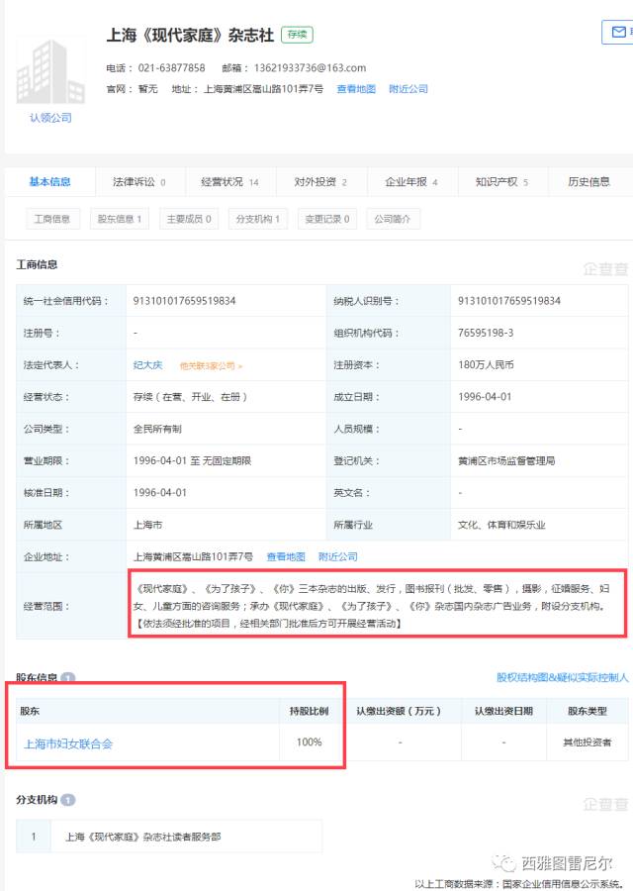Open legal representative 纪大庆 link
Image resolution: width=633 pixels, height=891 pixels.
pyautogui.click(x=147, y=364)
